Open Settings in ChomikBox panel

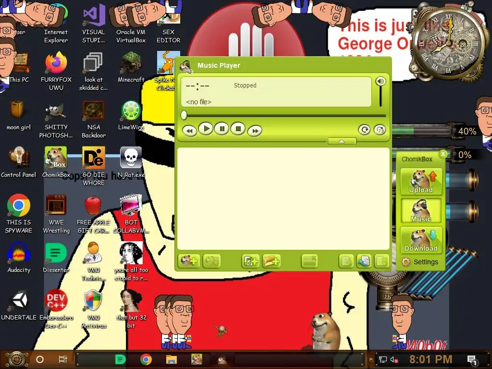tap(420, 262)
